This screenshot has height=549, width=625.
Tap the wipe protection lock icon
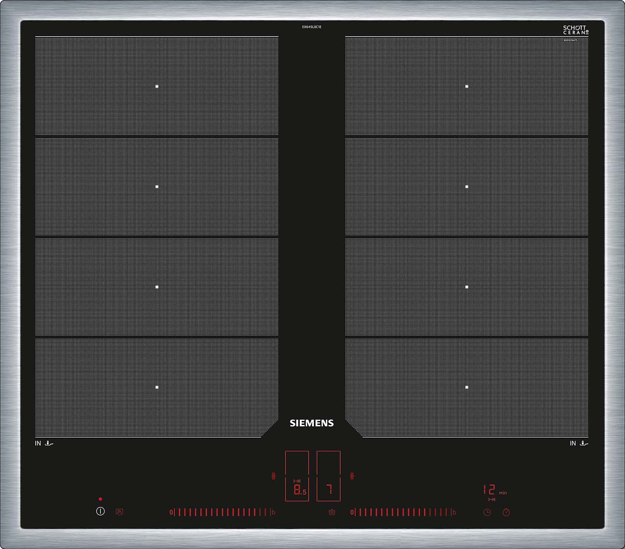pyautogui.click(x=119, y=512)
